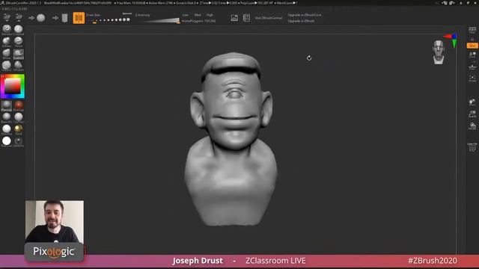Click Upgrade to ZBrush
Image resolution: width=479 pixels, height=269 pixels.
click(x=301, y=21)
